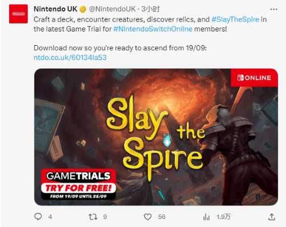The image size is (286, 227).
Task: Click the Nintendo Switch Online badge
Action: tap(254, 78)
